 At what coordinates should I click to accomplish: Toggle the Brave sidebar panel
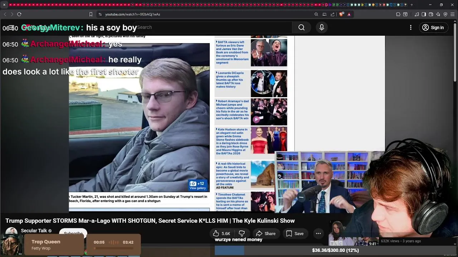click(x=424, y=14)
